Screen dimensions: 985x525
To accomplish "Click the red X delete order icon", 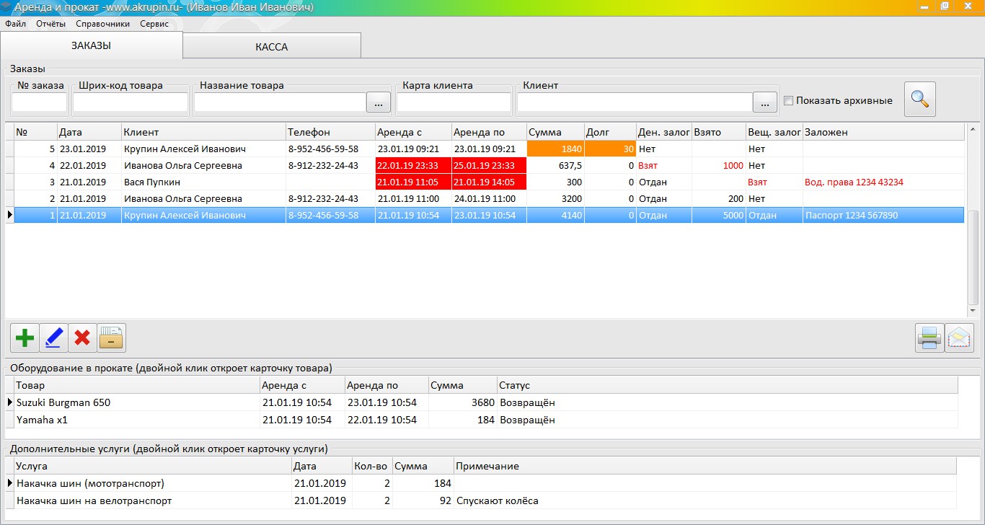I will tap(82, 337).
